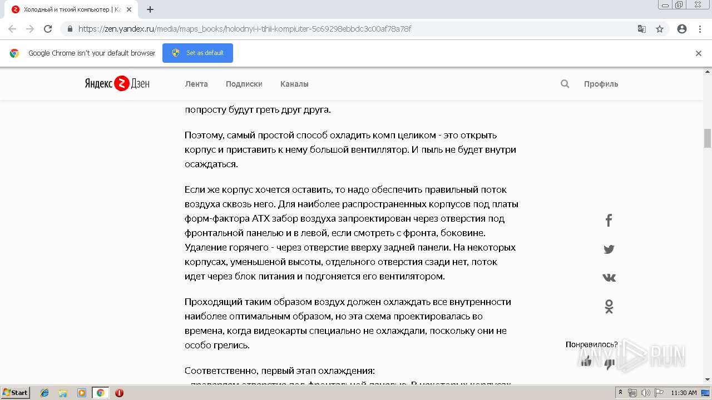
Task: Click the Понравилось? label
Action: tap(591, 344)
